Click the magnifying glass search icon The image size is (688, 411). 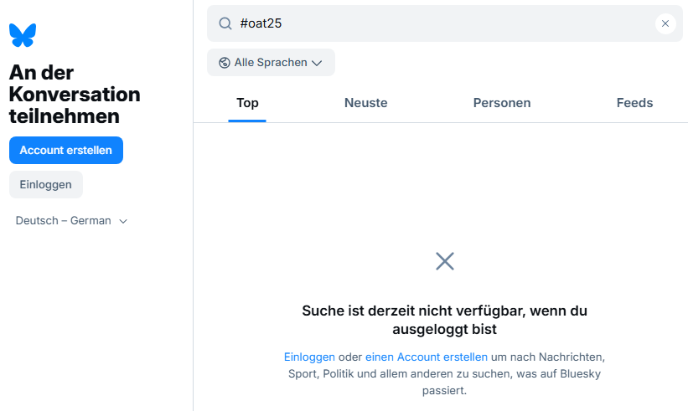pos(225,23)
